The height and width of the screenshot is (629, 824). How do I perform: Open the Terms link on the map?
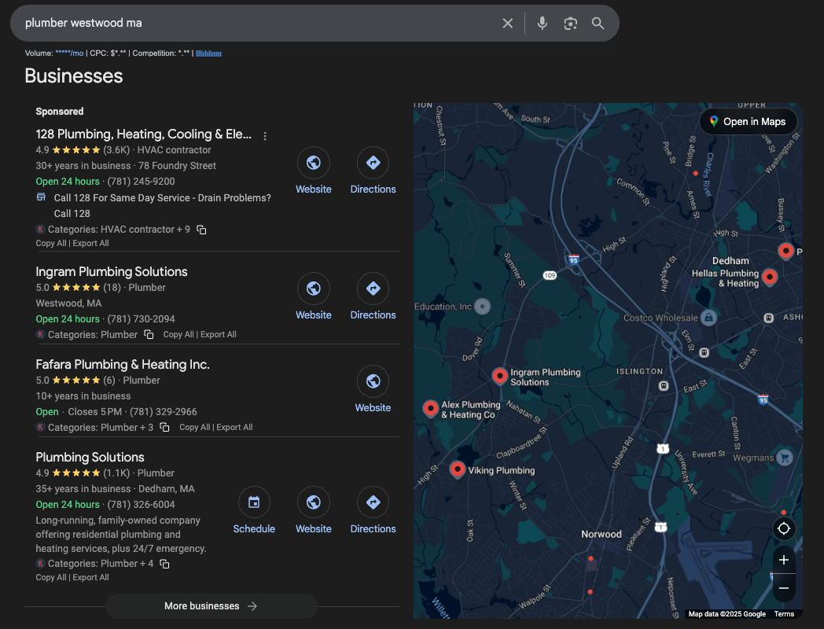[x=784, y=614]
